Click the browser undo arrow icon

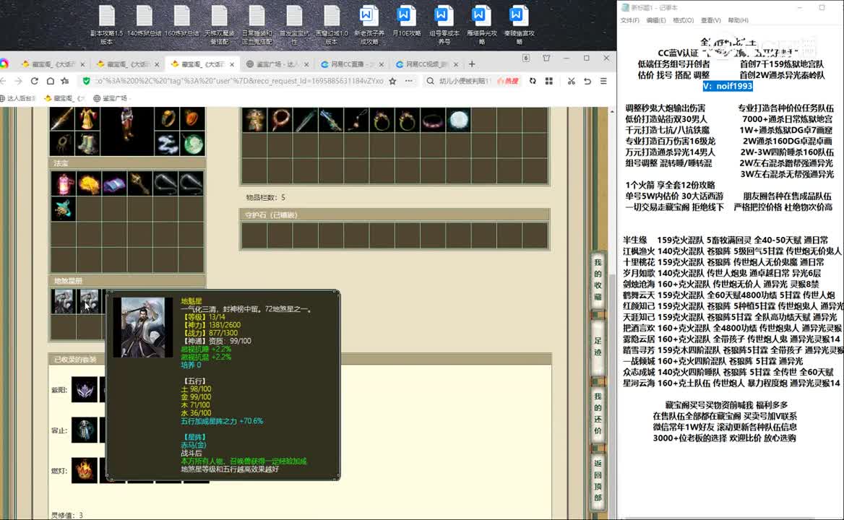tap(587, 81)
